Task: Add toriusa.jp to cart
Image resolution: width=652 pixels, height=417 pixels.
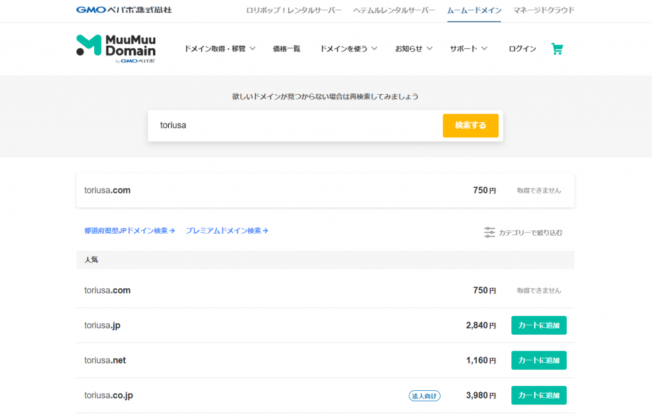Action: [539, 325]
